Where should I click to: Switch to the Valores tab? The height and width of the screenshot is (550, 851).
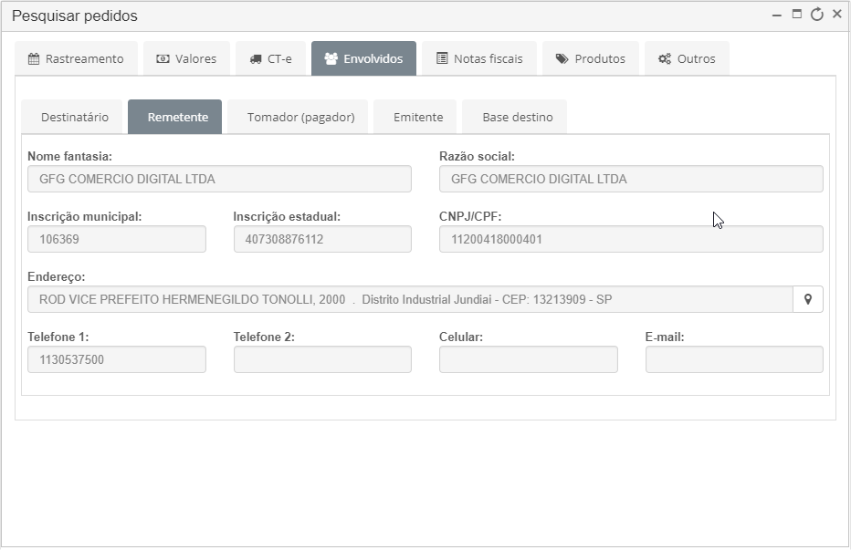pos(186,58)
